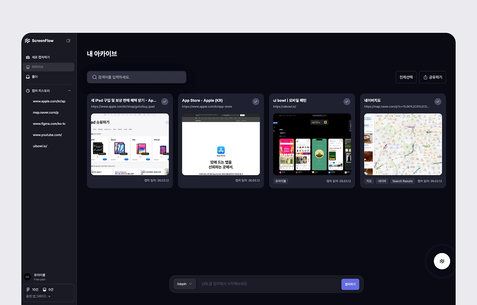The width and height of the screenshot is (477, 305).
Task: Click the App Store - Apple (KR) card title
Action: [x=202, y=100]
